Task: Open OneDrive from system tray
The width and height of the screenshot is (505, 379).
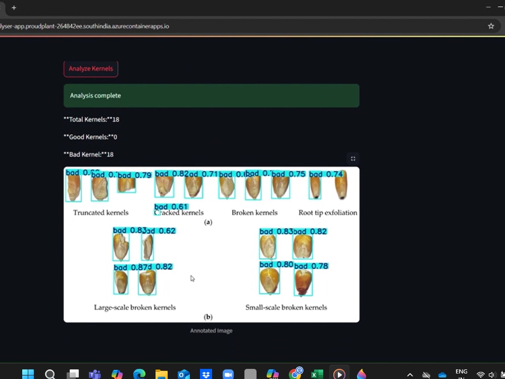Action: (x=442, y=375)
